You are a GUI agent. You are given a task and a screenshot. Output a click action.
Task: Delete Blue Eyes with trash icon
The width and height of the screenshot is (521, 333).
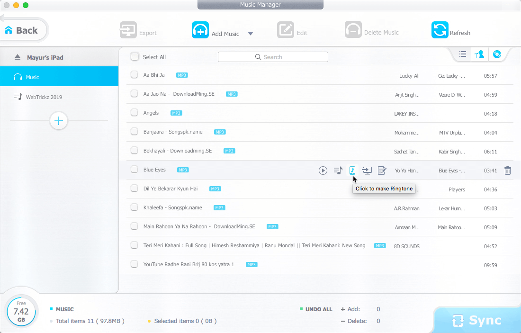(507, 171)
